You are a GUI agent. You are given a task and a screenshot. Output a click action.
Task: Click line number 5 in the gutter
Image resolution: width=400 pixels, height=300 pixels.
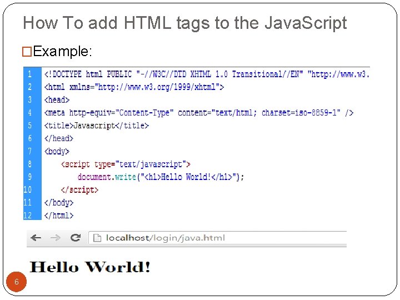[x=29, y=126]
